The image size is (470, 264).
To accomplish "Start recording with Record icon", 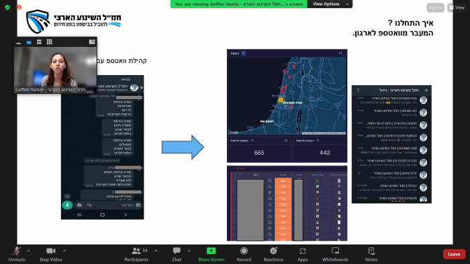I will coord(244,254).
